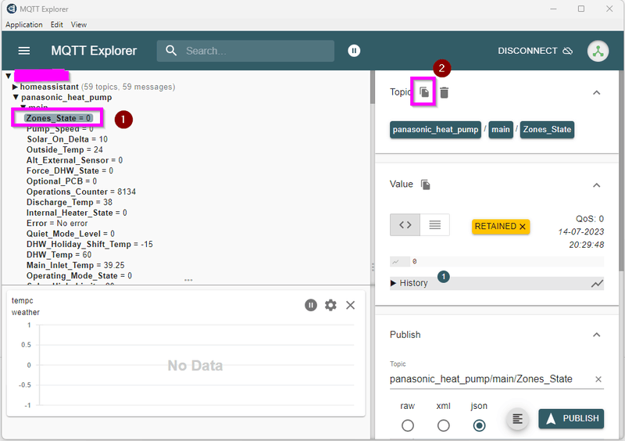Select DHW_Temp = 60 topic

click(59, 255)
